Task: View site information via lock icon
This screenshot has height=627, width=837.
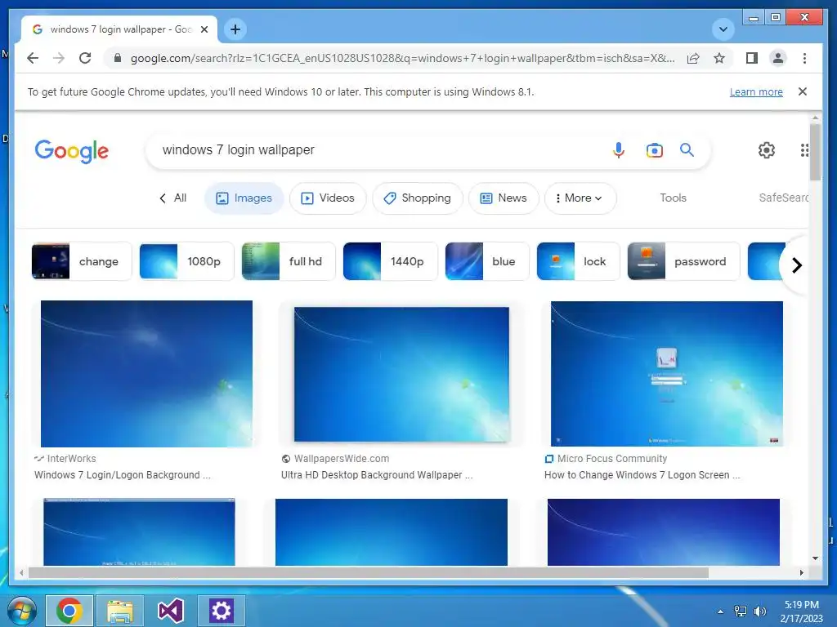Action: [118, 58]
